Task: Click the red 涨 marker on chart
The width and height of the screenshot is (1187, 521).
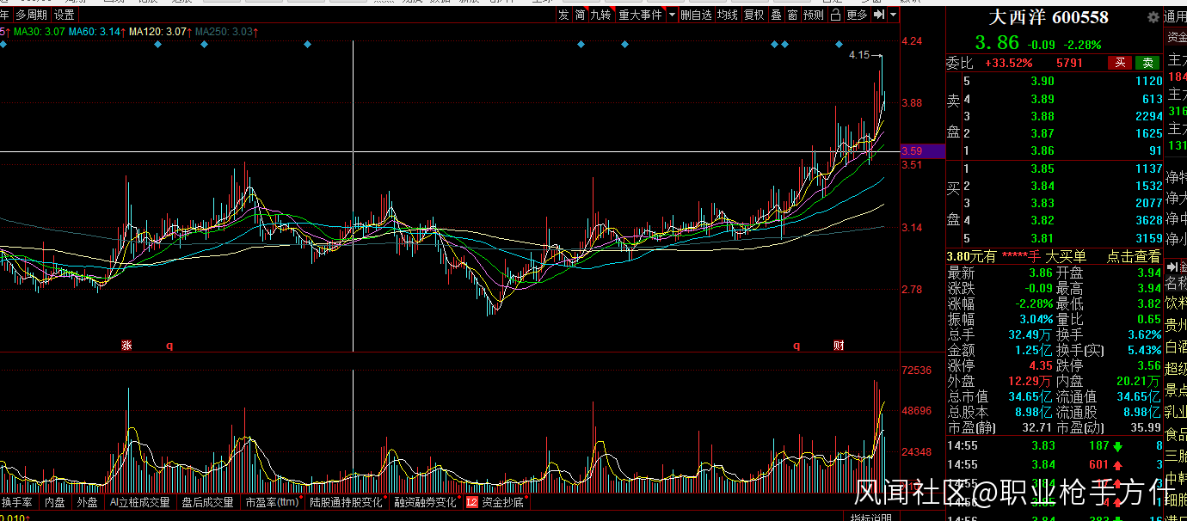Action: pos(126,346)
